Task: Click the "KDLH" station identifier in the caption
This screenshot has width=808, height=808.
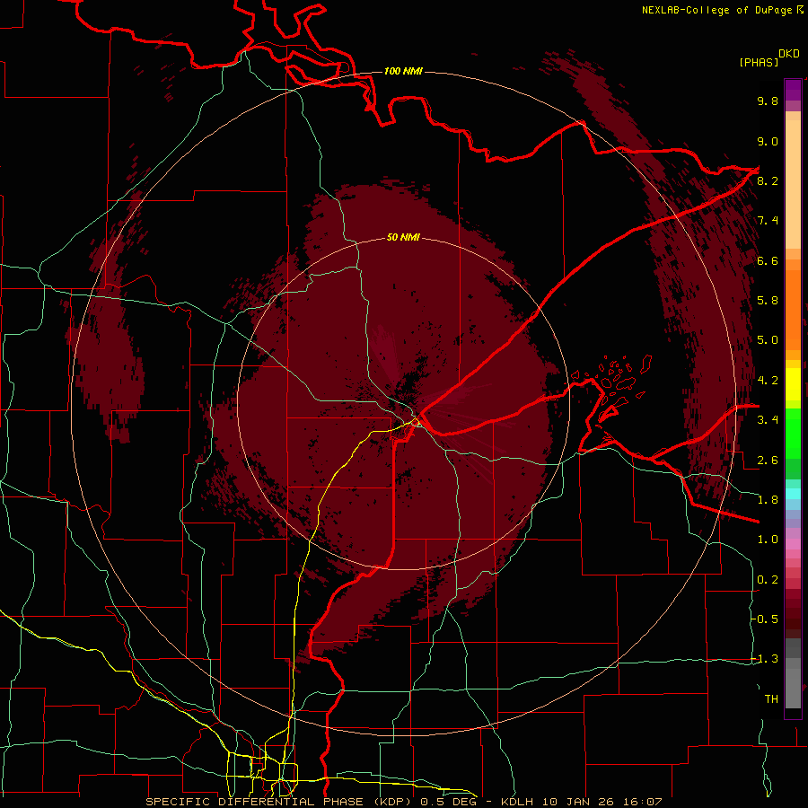Action: point(519,802)
